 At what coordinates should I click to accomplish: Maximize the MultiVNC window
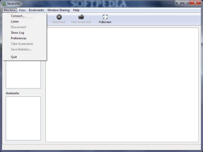pyautogui.click(x=186, y=3)
